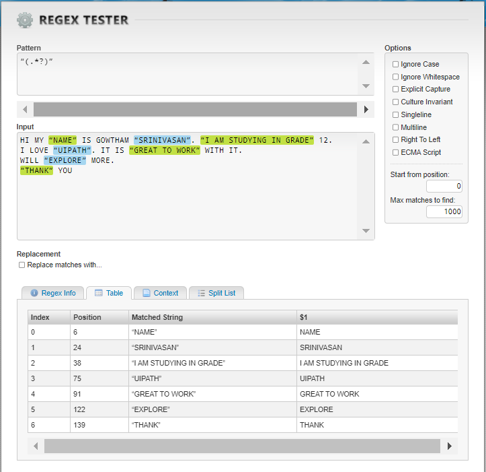Toggle the Multiline checkbox
This screenshot has height=472, width=486.
395,127
